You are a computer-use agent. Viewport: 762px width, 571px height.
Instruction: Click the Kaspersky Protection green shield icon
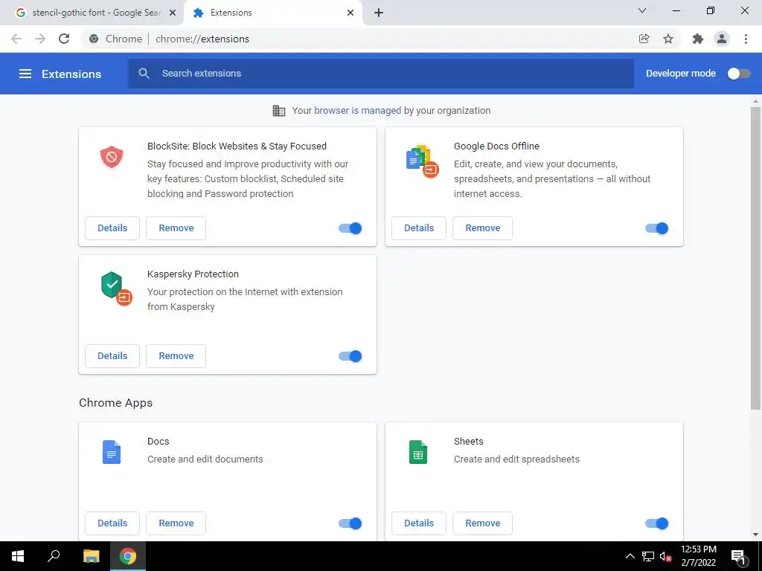tap(116, 288)
